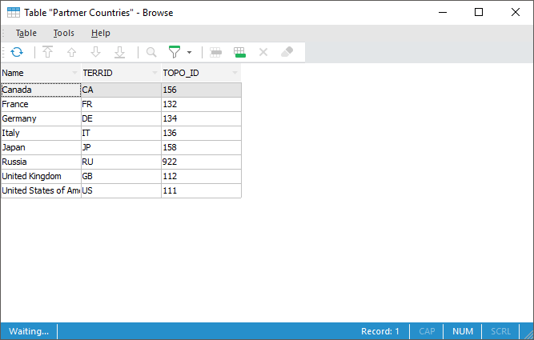The width and height of the screenshot is (534, 340).
Task: Click the window resize grip corner
Action: (528, 334)
